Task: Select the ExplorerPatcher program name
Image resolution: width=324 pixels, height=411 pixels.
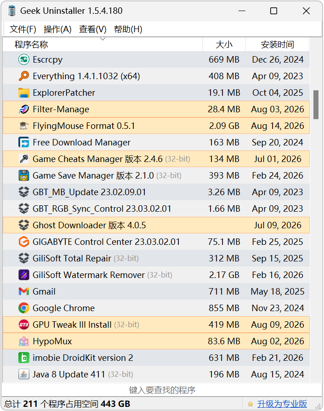Action: pos(64,93)
